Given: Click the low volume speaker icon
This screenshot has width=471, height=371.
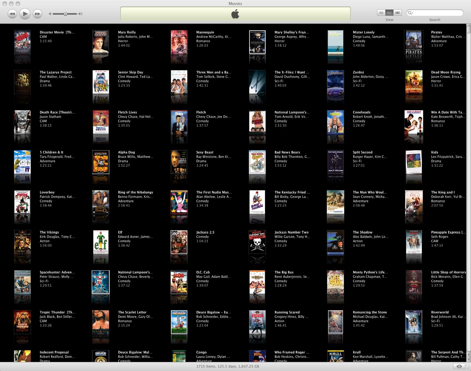Looking at the screenshot, I should pyautogui.click(x=50, y=14).
